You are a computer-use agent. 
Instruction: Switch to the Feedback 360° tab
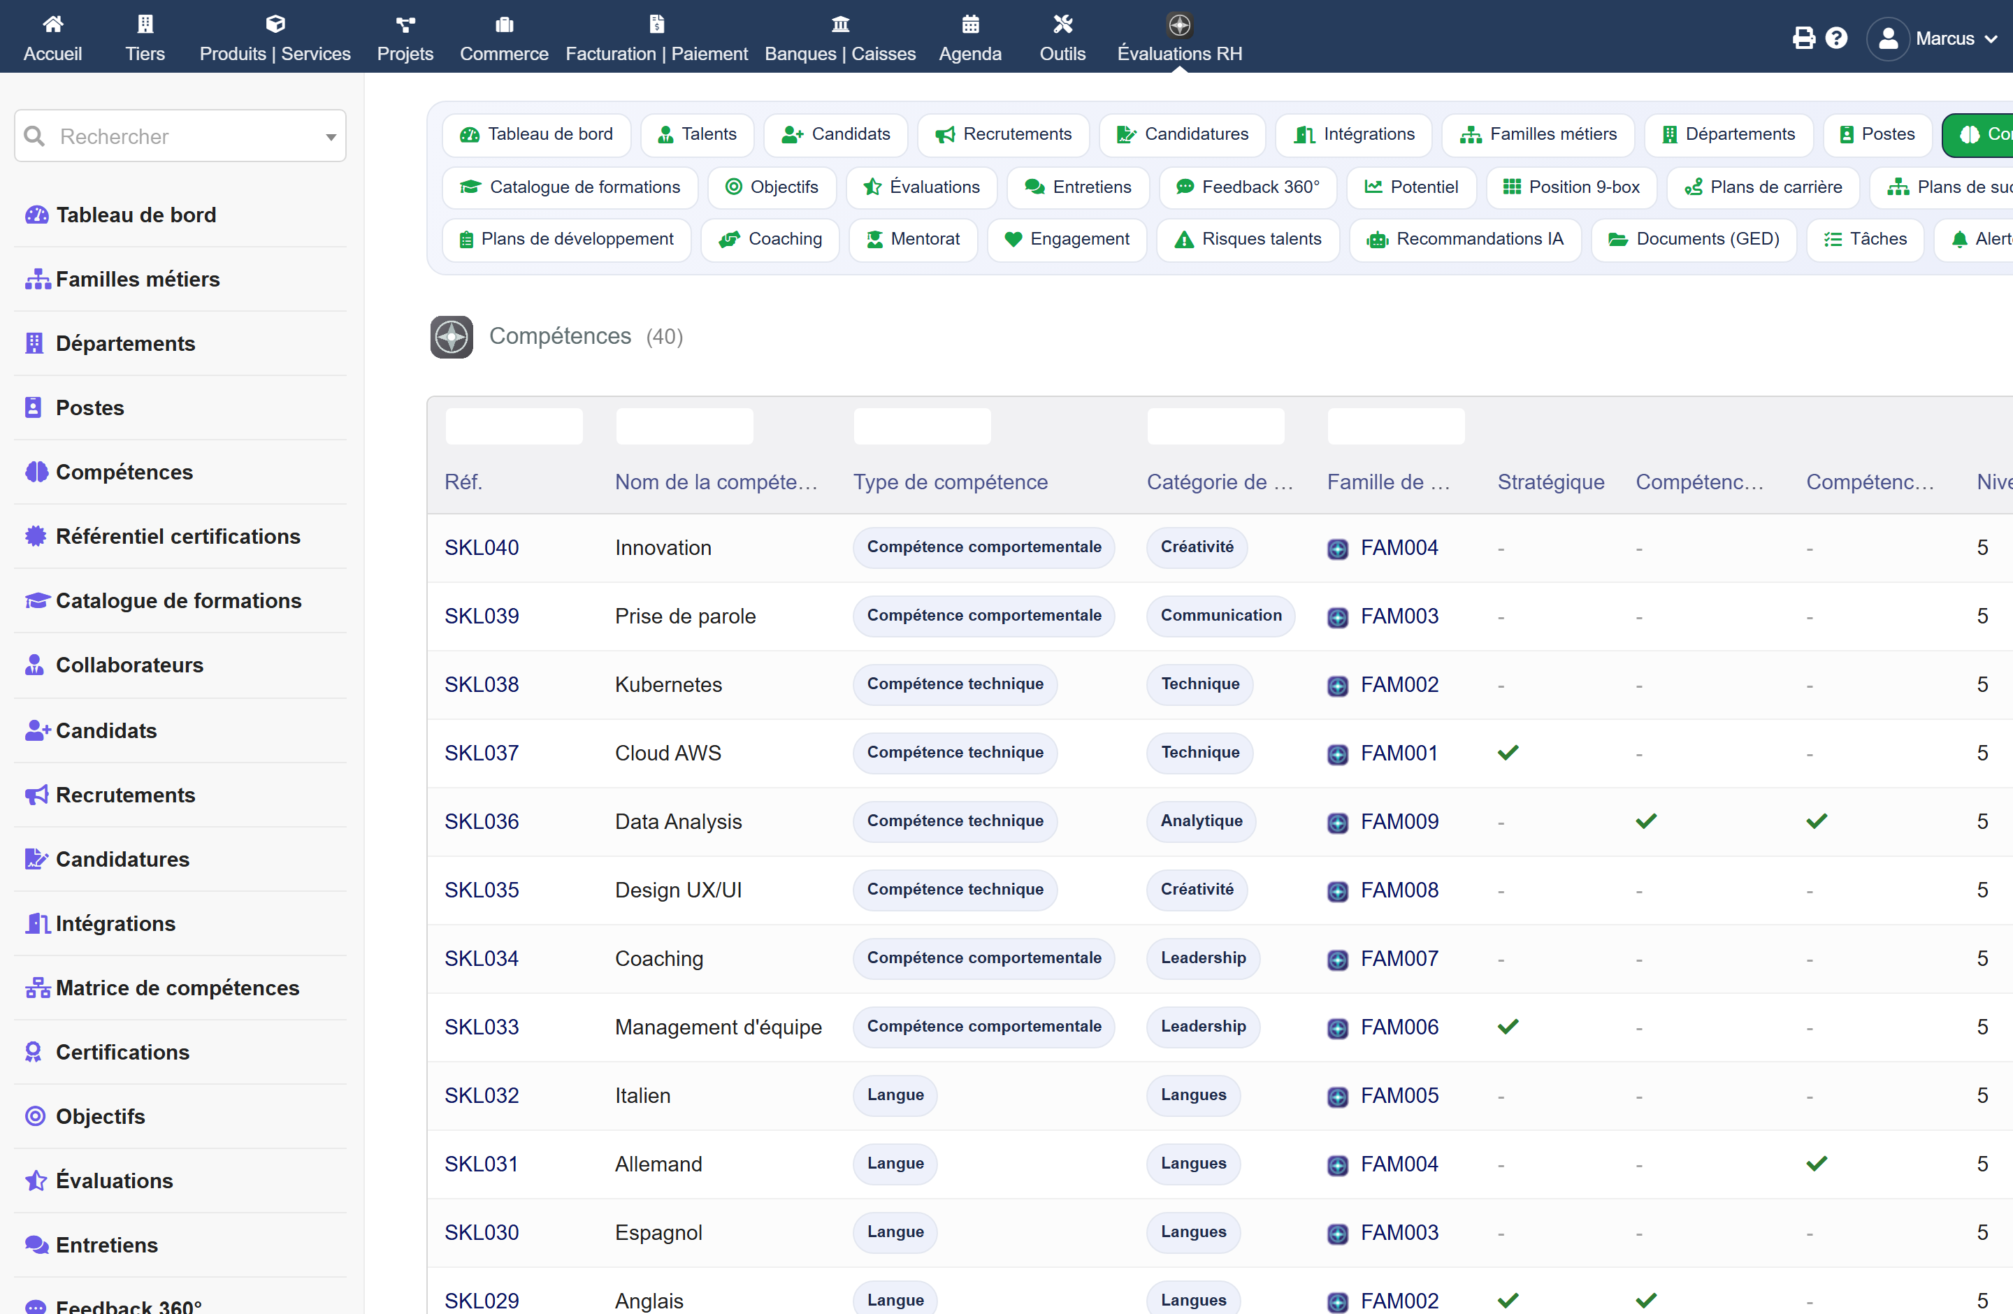pos(1248,187)
